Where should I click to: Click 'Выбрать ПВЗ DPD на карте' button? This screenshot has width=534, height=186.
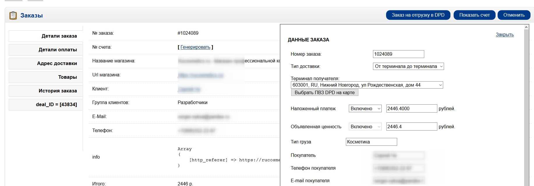click(324, 93)
